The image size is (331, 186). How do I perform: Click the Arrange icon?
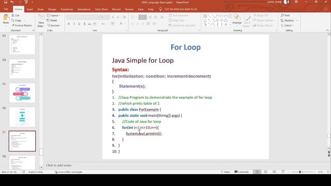point(237,18)
